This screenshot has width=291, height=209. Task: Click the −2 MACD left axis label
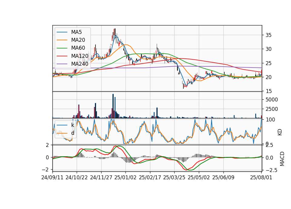pos(45,170)
